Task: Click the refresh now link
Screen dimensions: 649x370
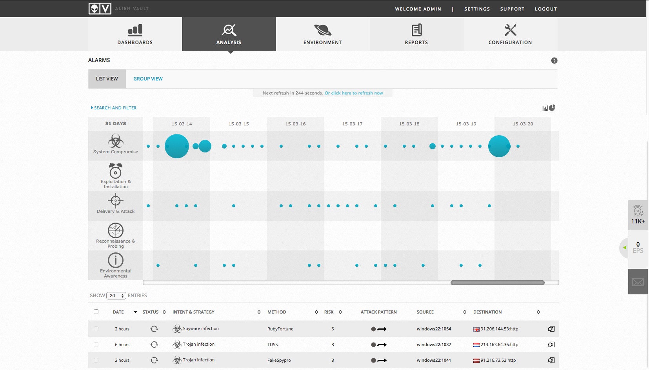Action: tap(354, 93)
